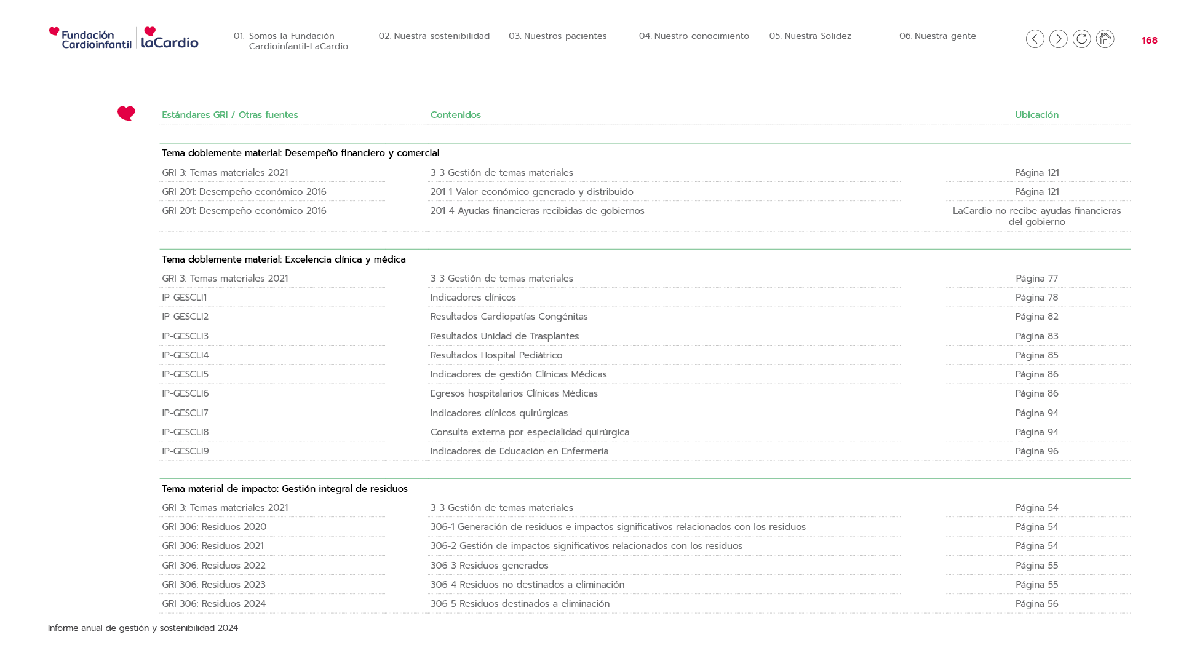
Task: Click the IP-GESCLI3 row label
Action: (185, 336)
